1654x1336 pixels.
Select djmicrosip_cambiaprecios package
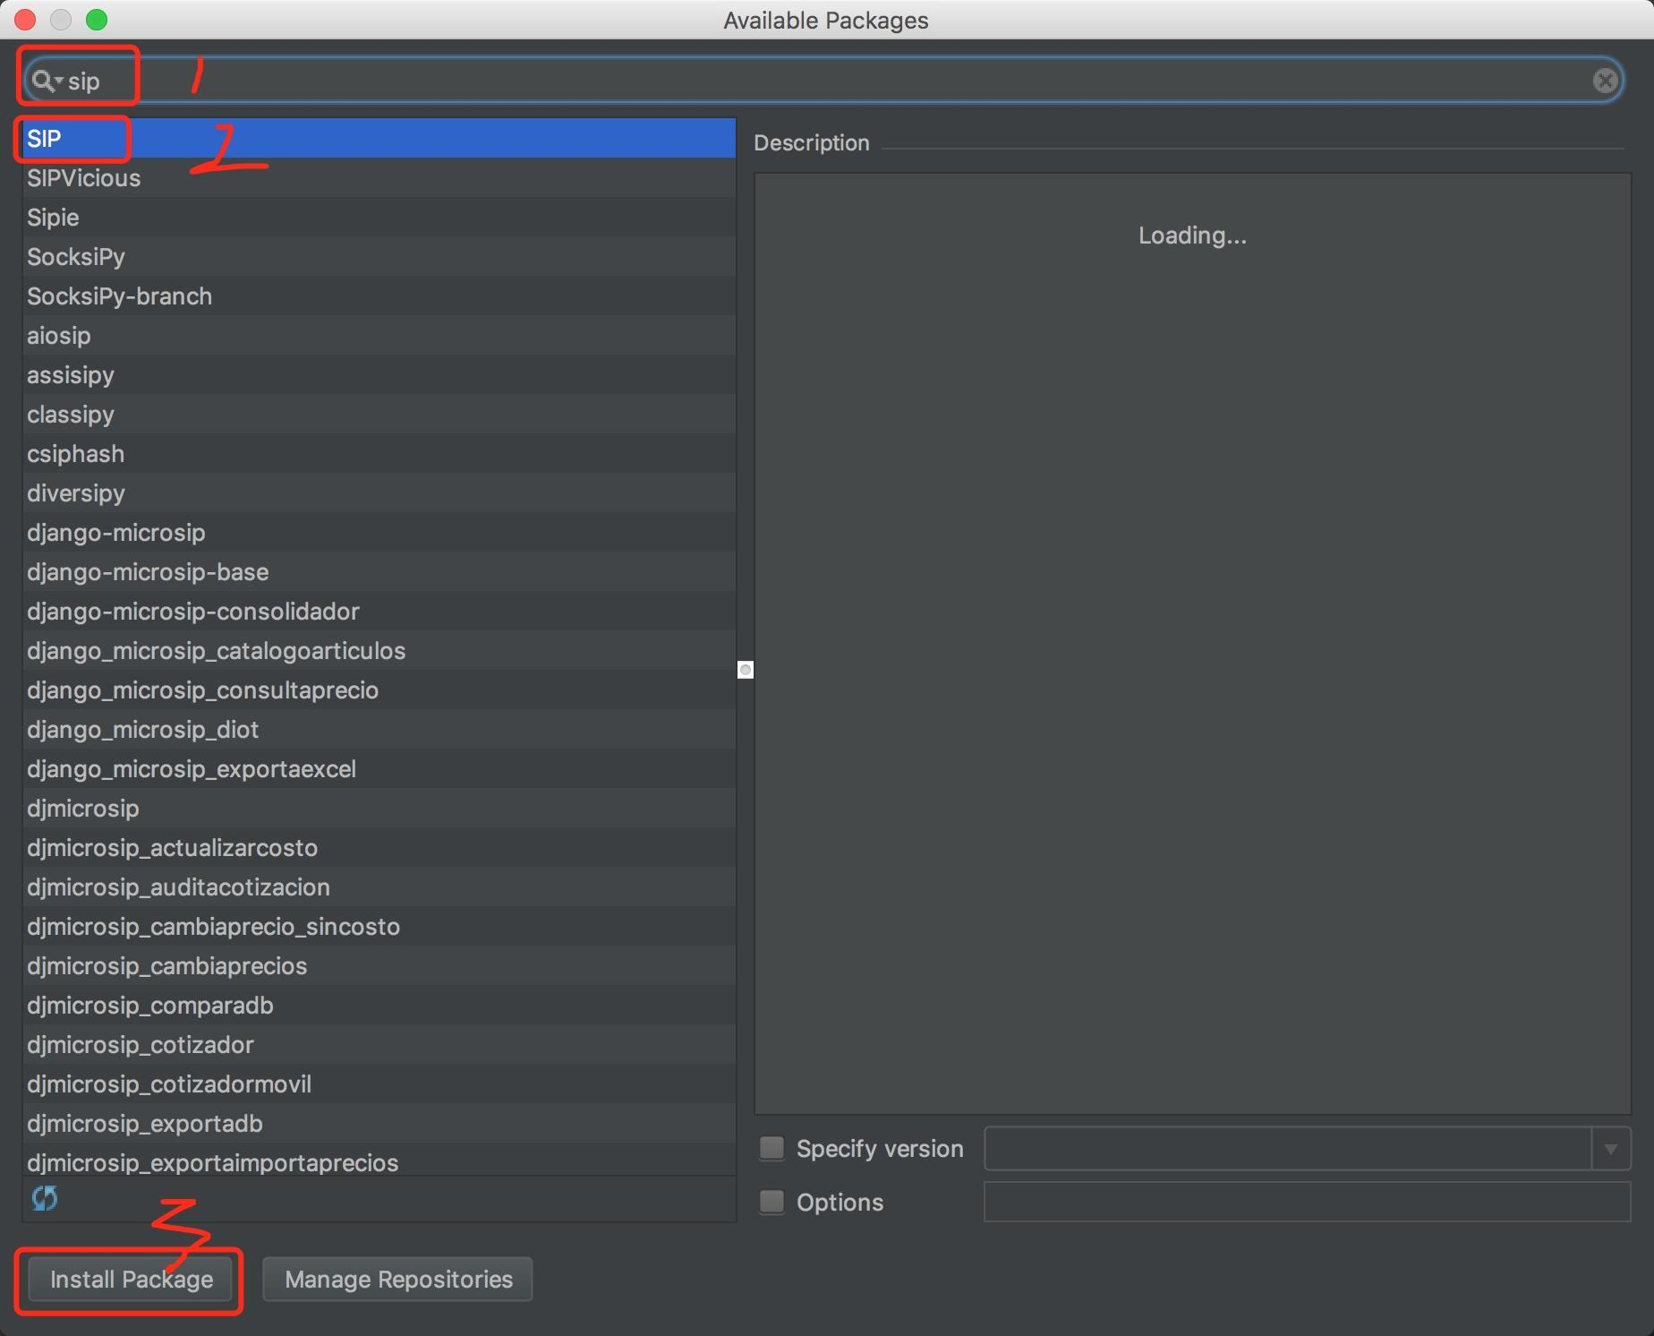[379, 965]
